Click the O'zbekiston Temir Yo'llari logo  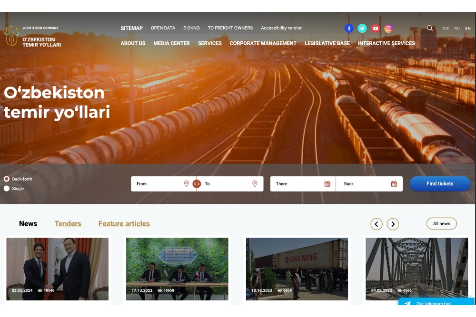click(x=32, y=36)
